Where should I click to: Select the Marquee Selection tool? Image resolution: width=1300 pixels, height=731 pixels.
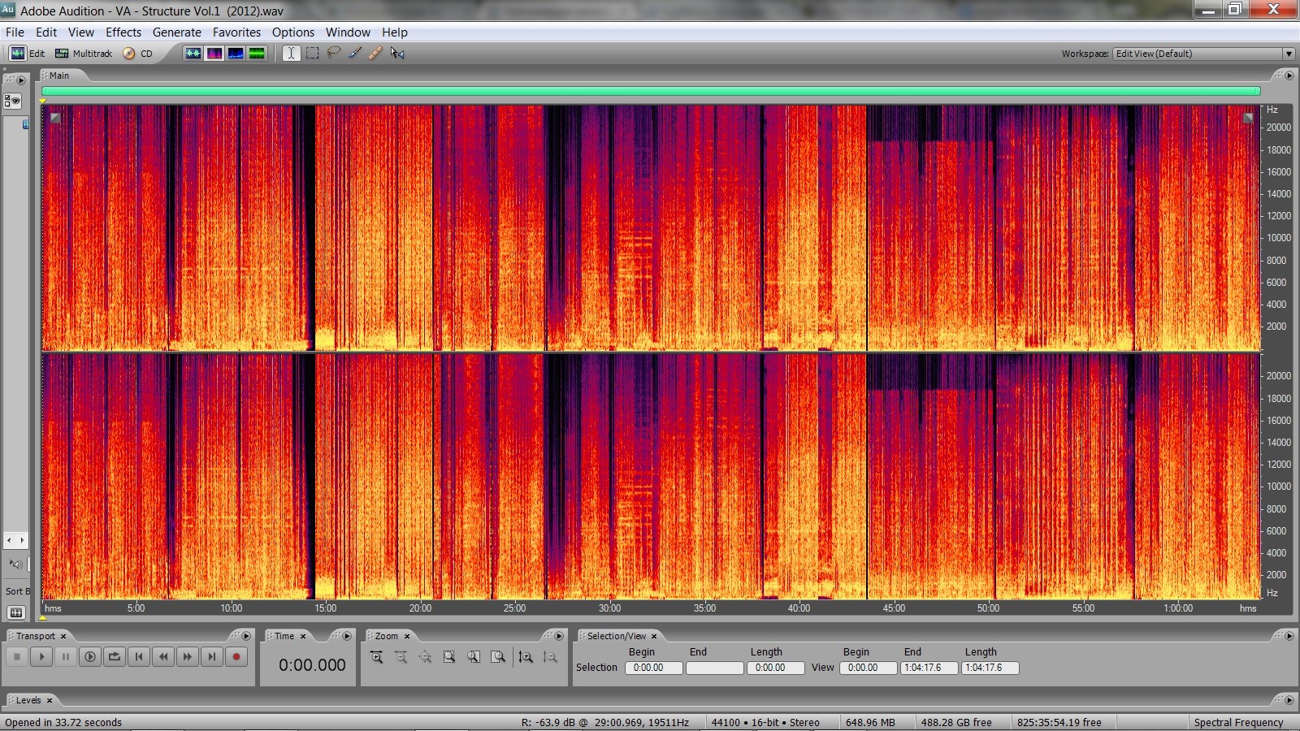click(312, 54)
